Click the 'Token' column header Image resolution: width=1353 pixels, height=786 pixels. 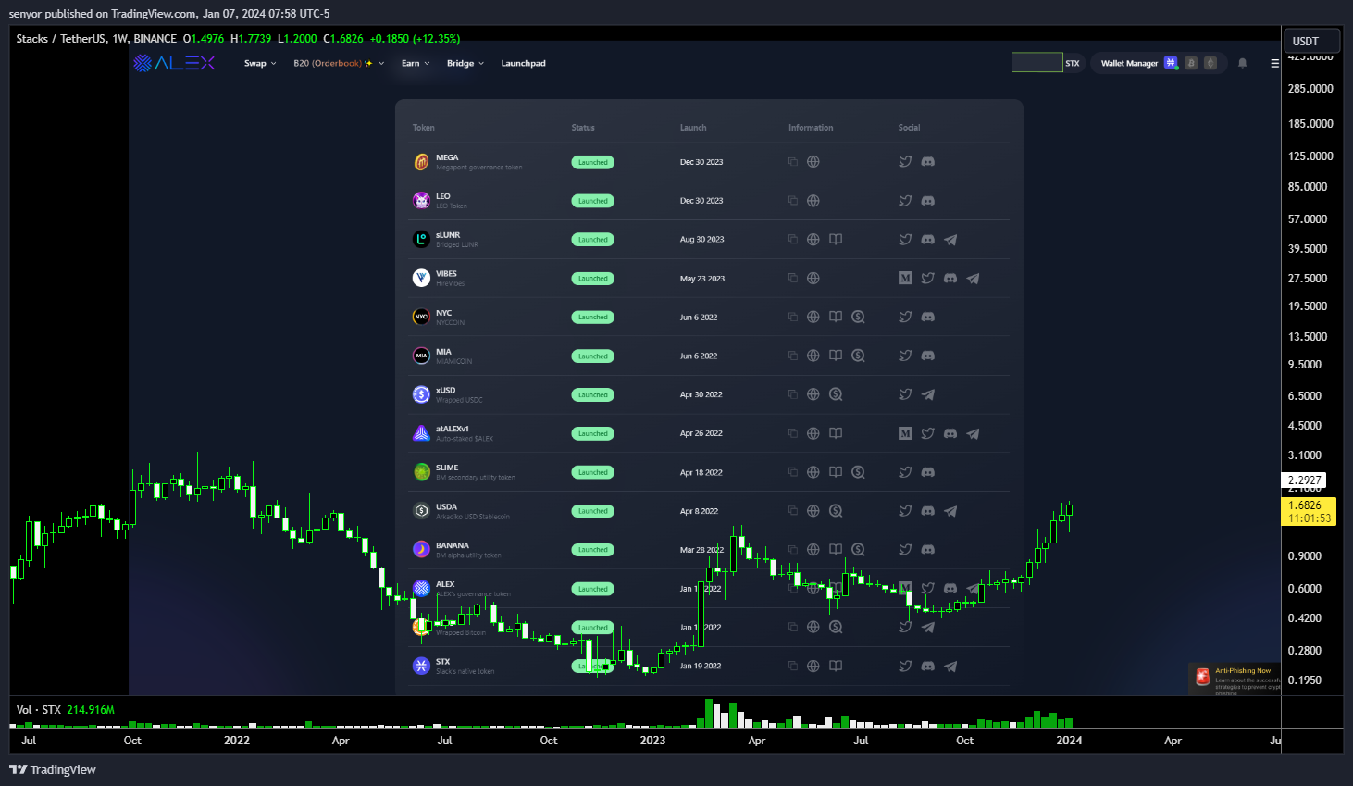coord(423,128)
